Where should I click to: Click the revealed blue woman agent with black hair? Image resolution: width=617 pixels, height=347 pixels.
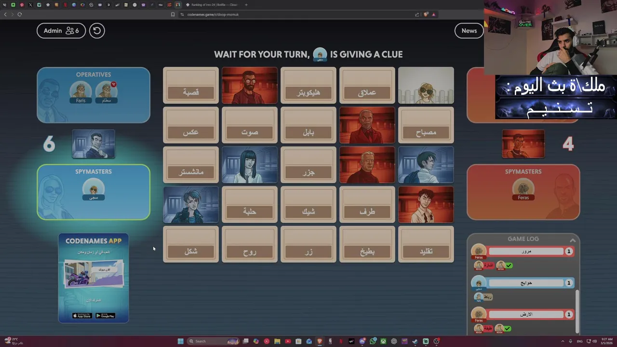click(250, 165)
